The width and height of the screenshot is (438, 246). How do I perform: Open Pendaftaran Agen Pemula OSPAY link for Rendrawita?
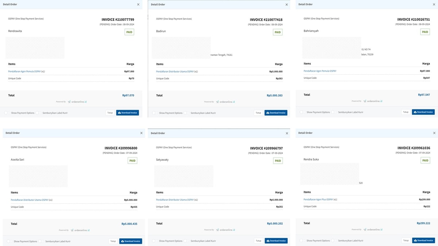[24, 71]
